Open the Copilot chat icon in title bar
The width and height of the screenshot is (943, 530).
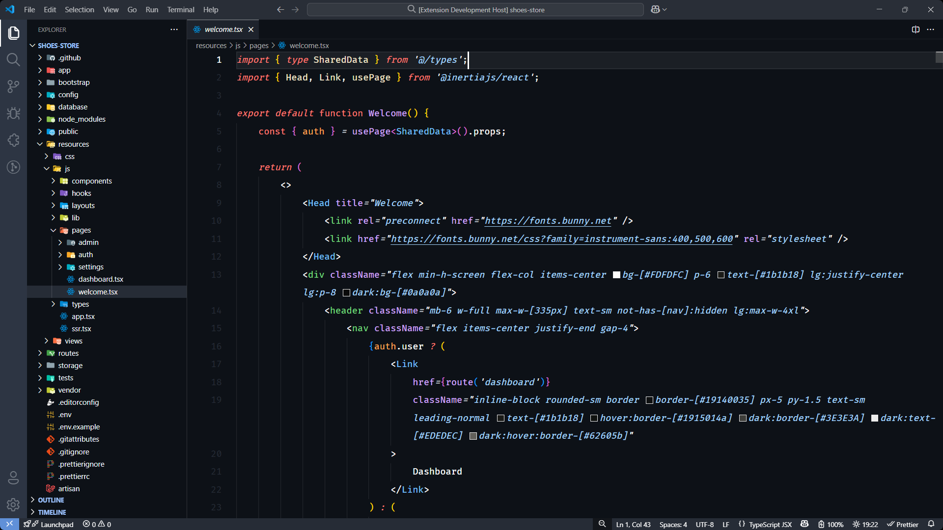pyautogui.click(x=655, y=9)
